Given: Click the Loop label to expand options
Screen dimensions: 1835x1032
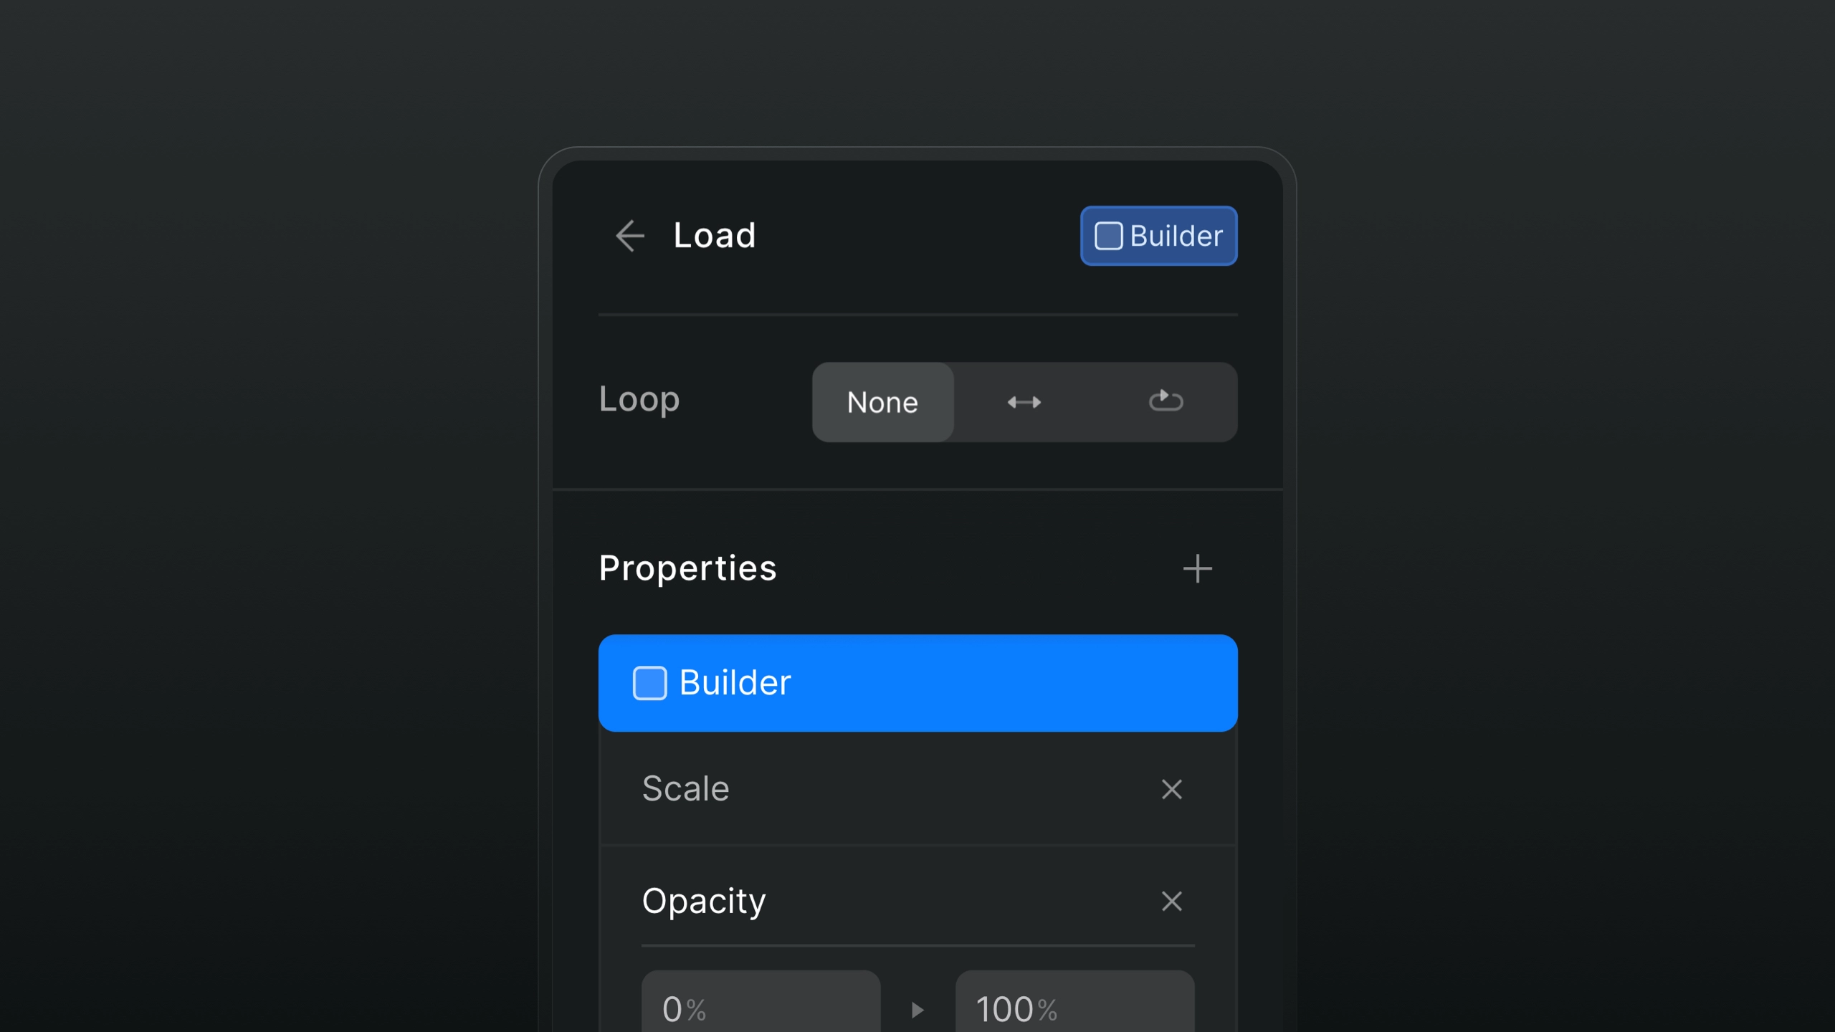Looking at the screenshot, I should coord(639,398).
